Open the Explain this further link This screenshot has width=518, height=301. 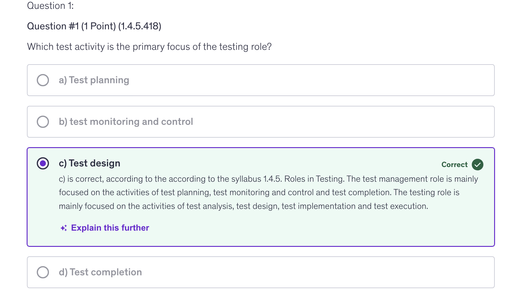click(110, 228)
